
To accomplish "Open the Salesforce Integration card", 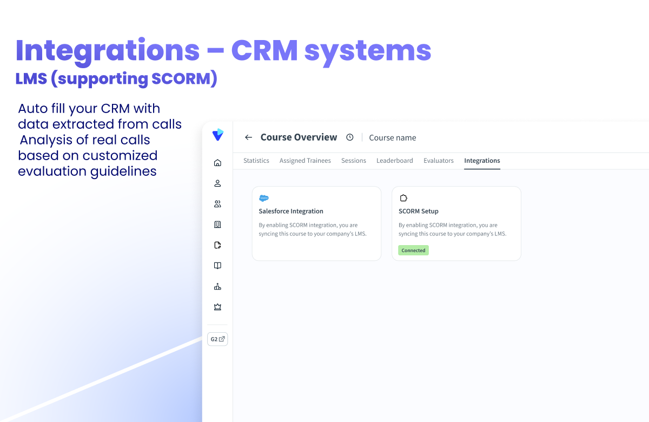I will pyautogui.click(x=316, y=223).
